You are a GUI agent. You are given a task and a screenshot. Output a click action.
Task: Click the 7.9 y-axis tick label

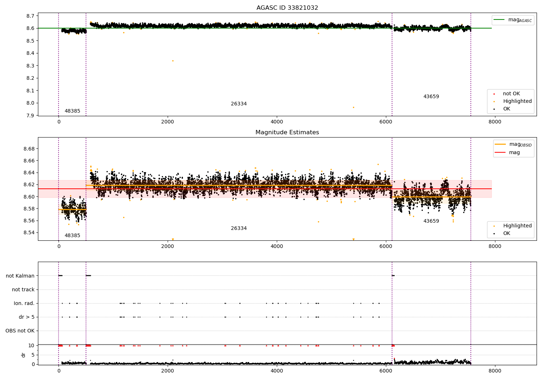coord(31,116)
